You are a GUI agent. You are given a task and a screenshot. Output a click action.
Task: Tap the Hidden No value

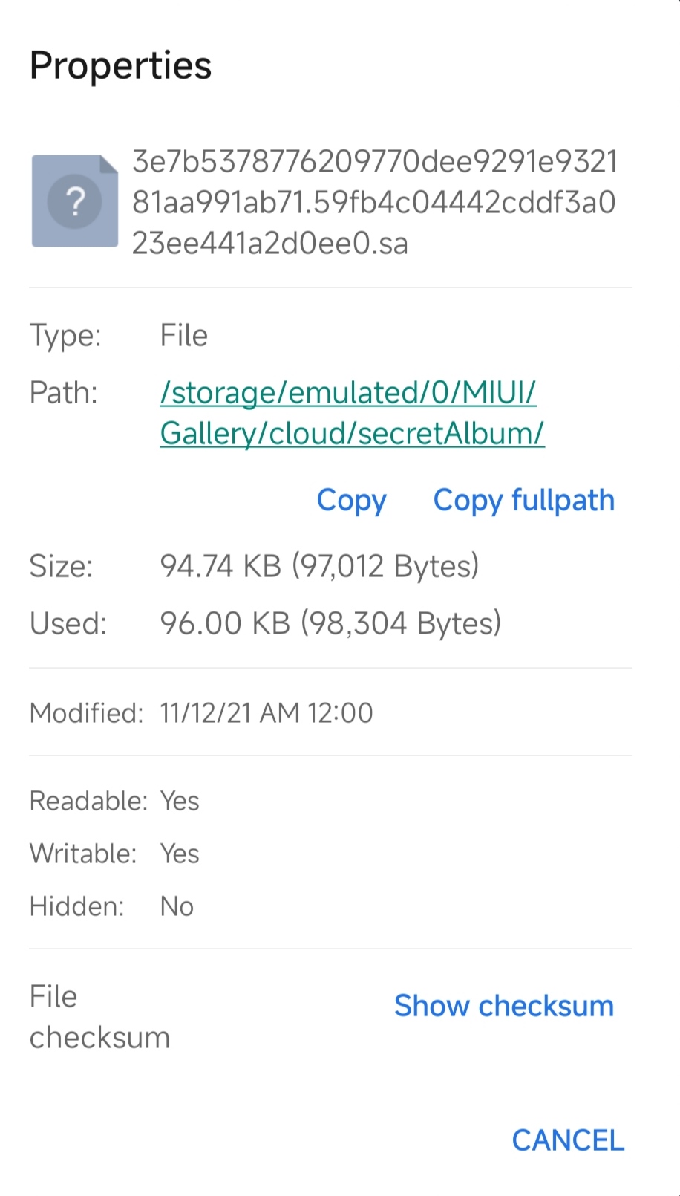(177, 906)
